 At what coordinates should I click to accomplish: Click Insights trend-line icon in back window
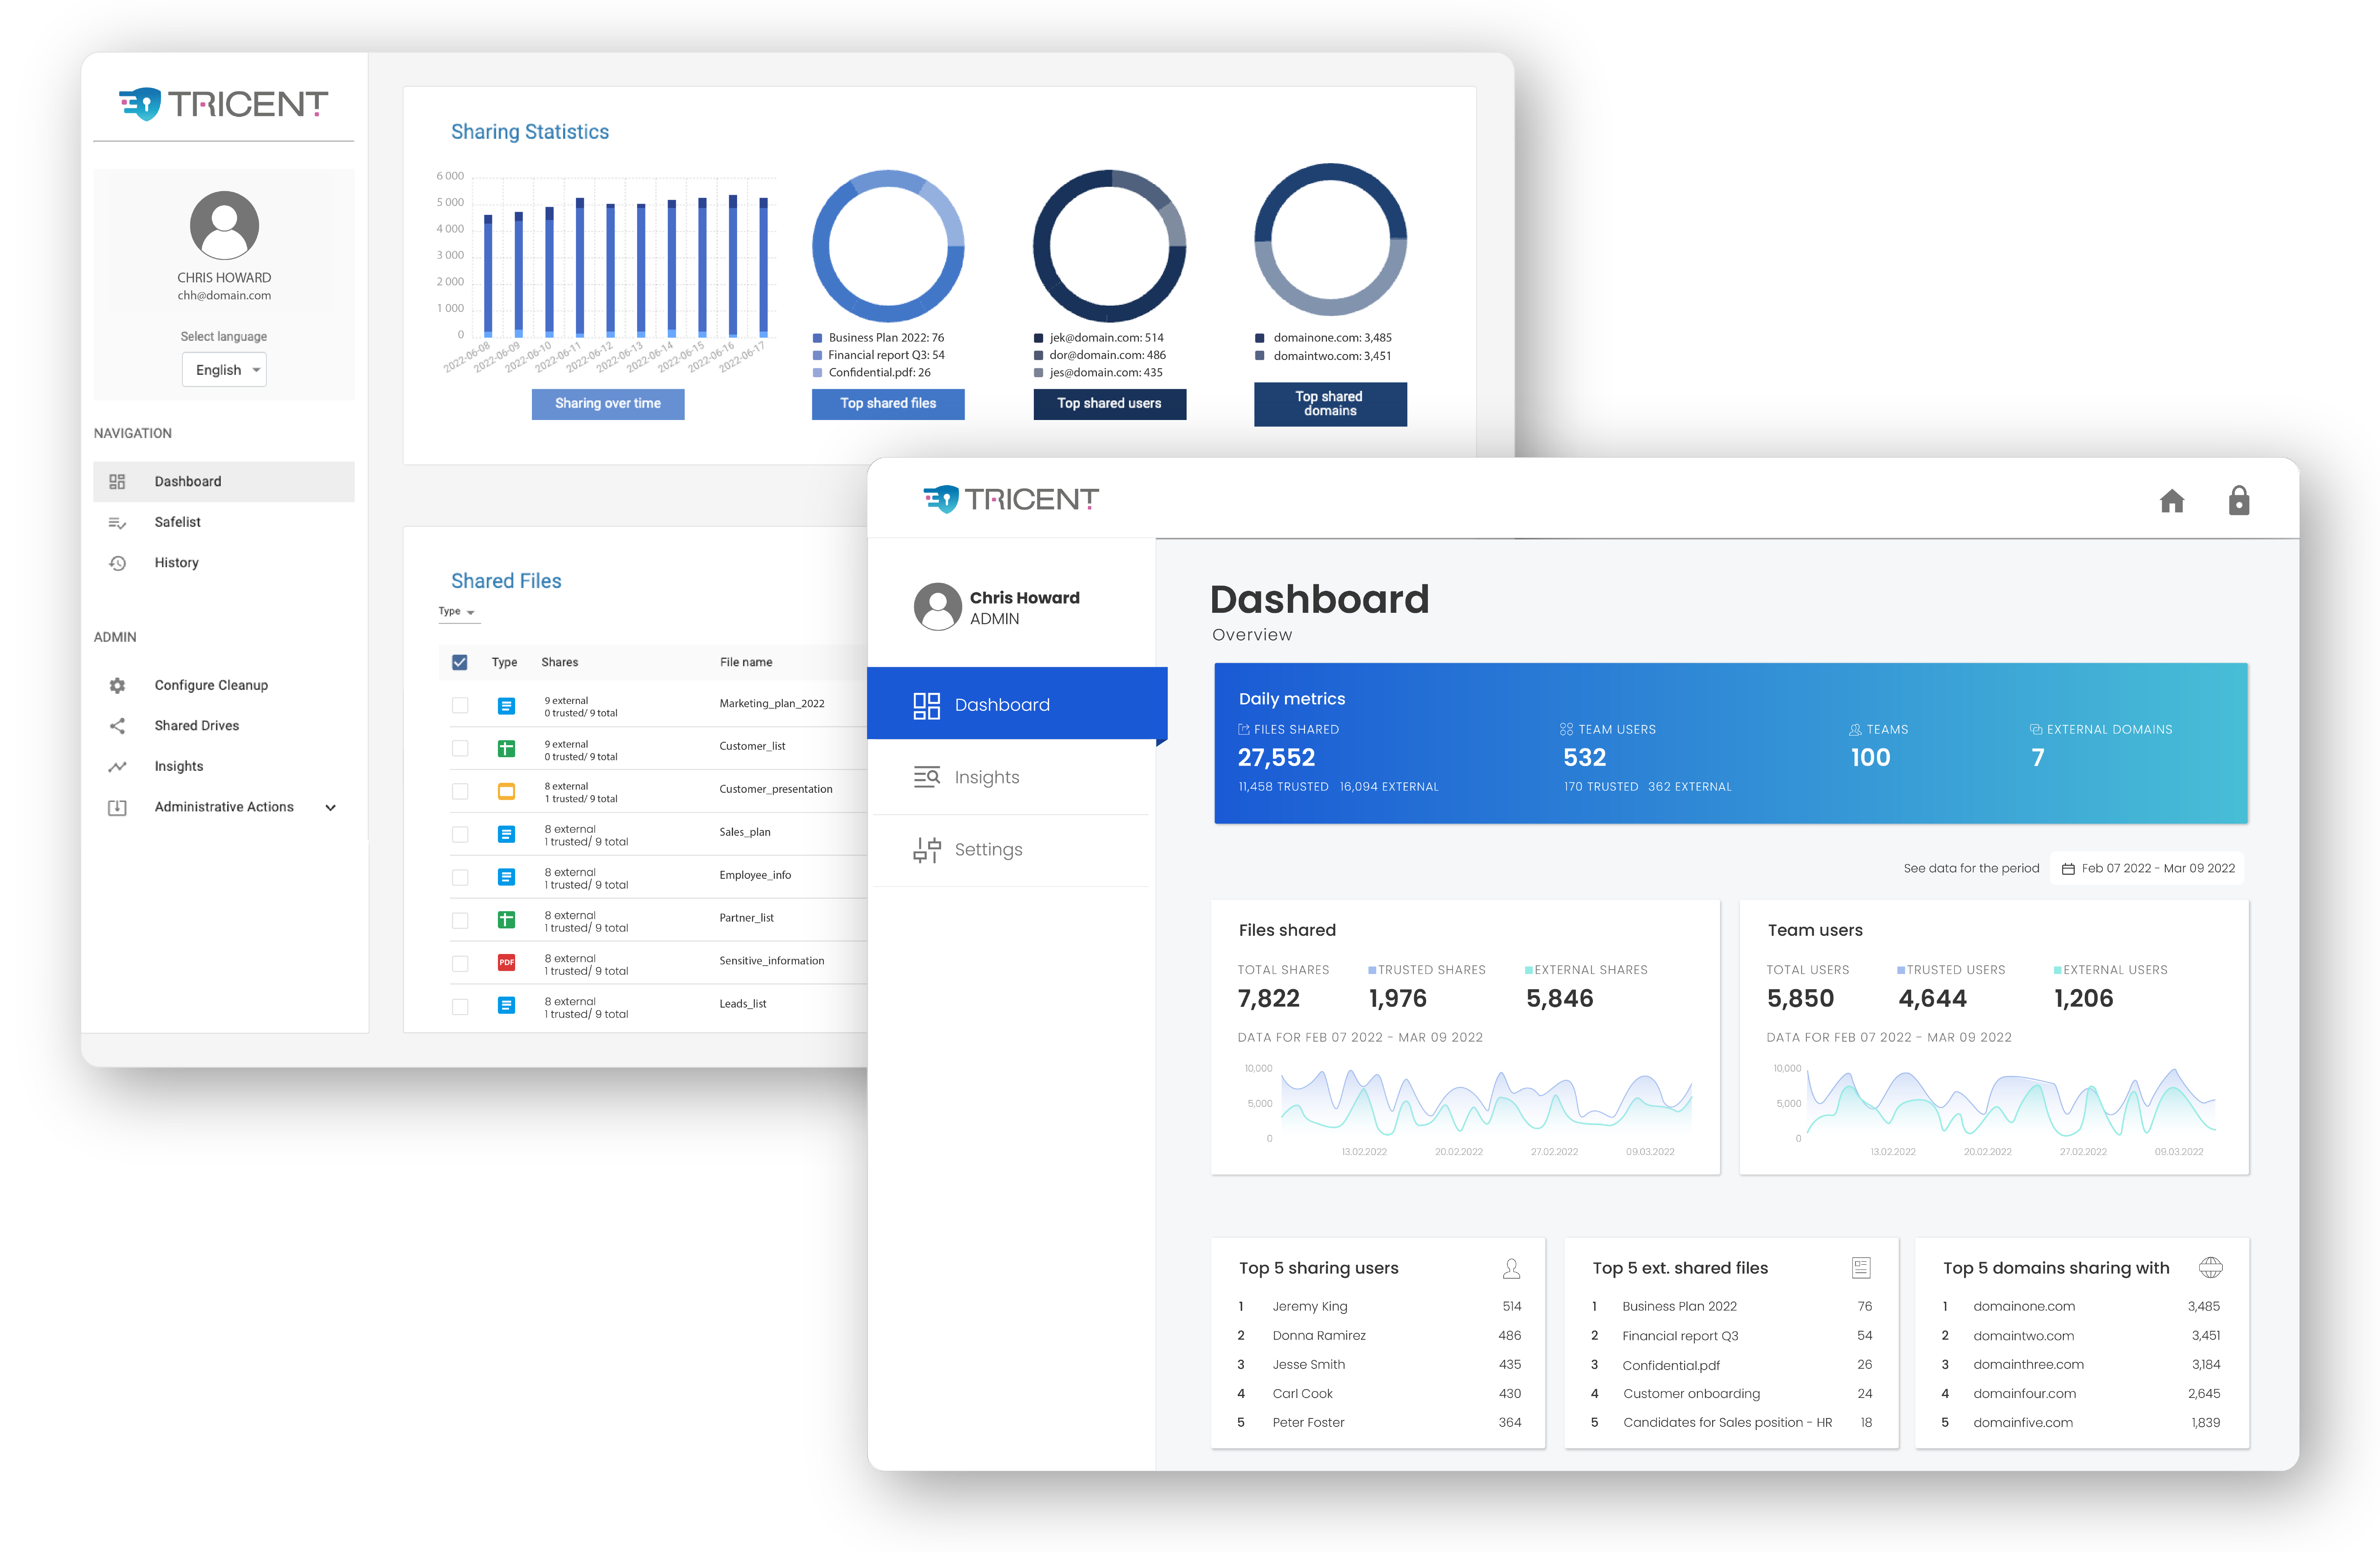point(117,767)
